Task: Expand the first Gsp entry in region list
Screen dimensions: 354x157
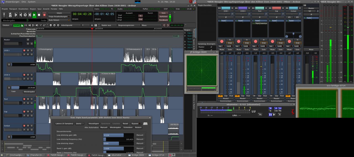Action: (x=185, y=33)
